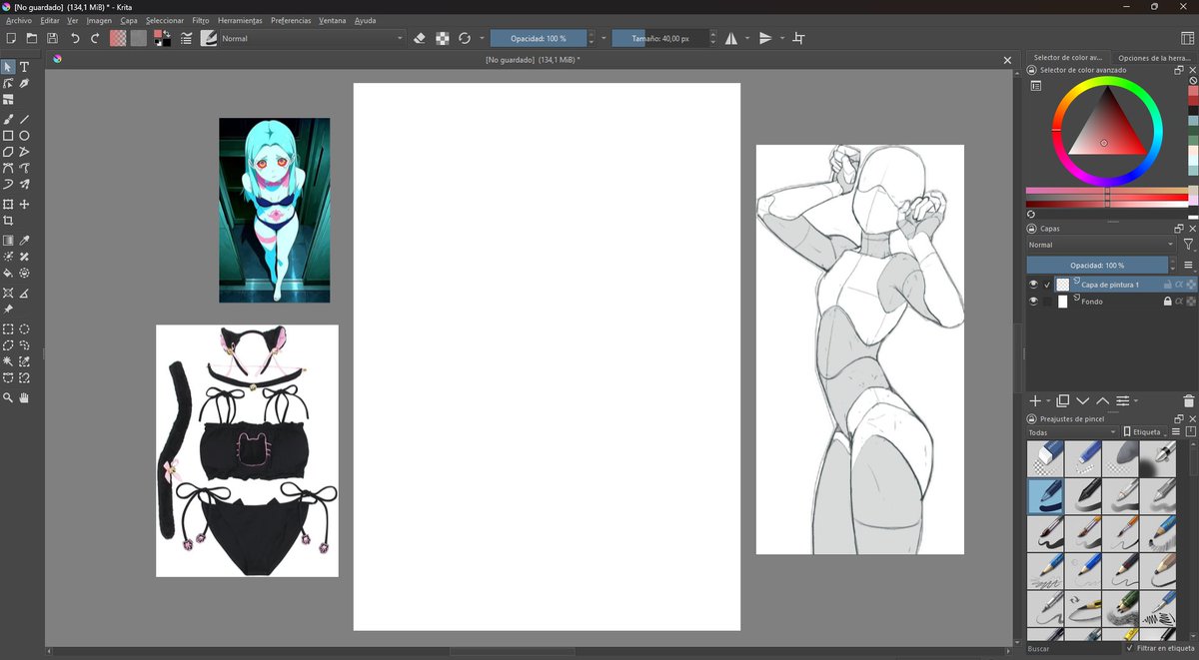The image size is (1199, 660).
Task: Add a new layer with plus button
Action: 1035,400
